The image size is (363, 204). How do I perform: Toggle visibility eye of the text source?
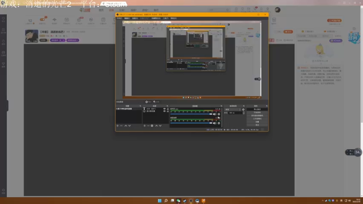tap(164, 109)
